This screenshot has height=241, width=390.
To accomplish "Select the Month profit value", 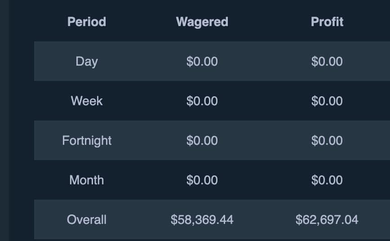I will point(327,180).
